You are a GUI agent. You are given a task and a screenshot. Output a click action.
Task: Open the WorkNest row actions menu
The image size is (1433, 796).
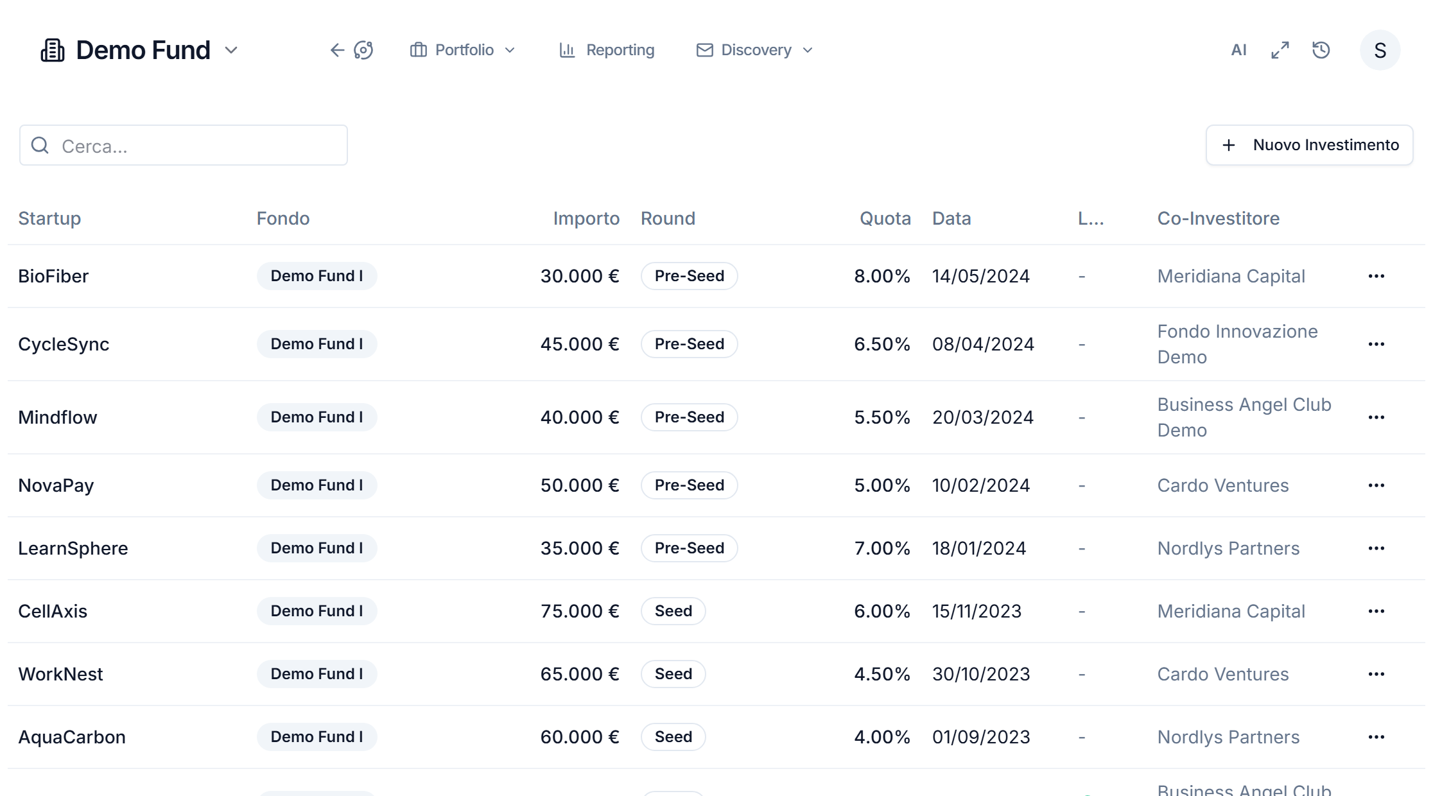(x=1376, y=674)
